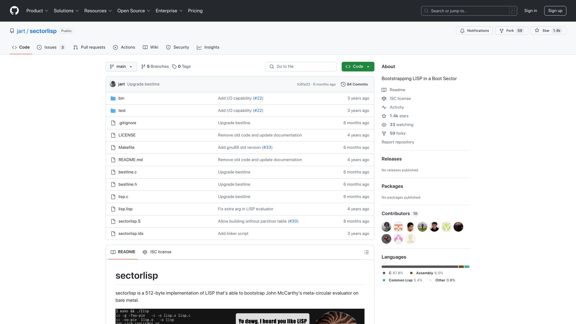Click the 84 Commits history link
This screenshot has width=576, height=324.
(x=354, y=84)
